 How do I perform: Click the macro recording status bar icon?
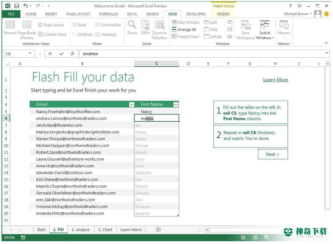(x=23, y=238)
